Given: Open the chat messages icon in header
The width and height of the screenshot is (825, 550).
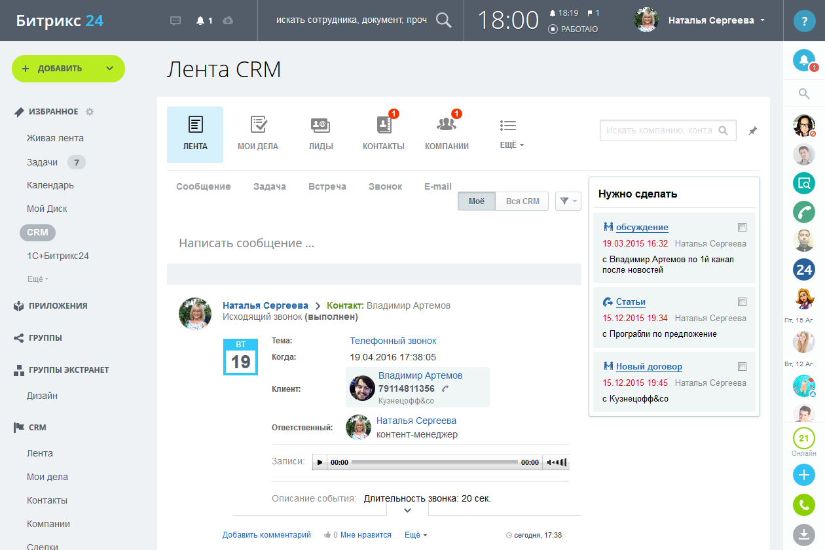Looking at the screenshot, I should (175, 21).
